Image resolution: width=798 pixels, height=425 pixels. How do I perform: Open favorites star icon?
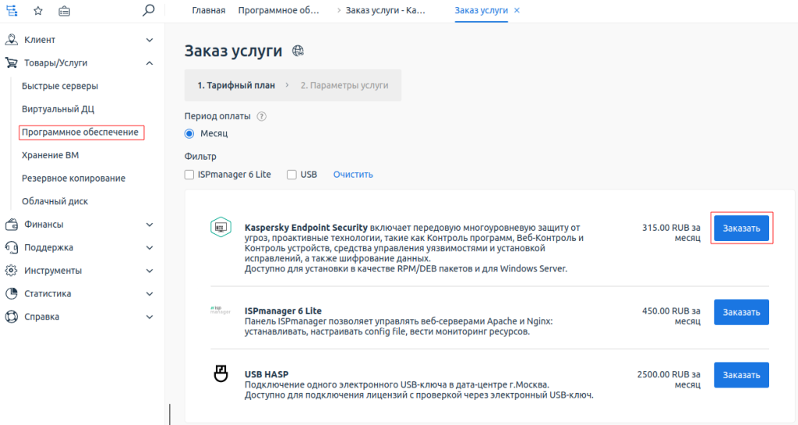click(38, 11)
